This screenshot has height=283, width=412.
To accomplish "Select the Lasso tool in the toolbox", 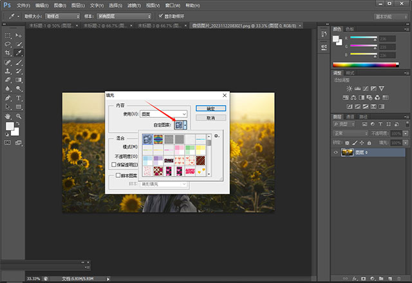I will (7, 44).
